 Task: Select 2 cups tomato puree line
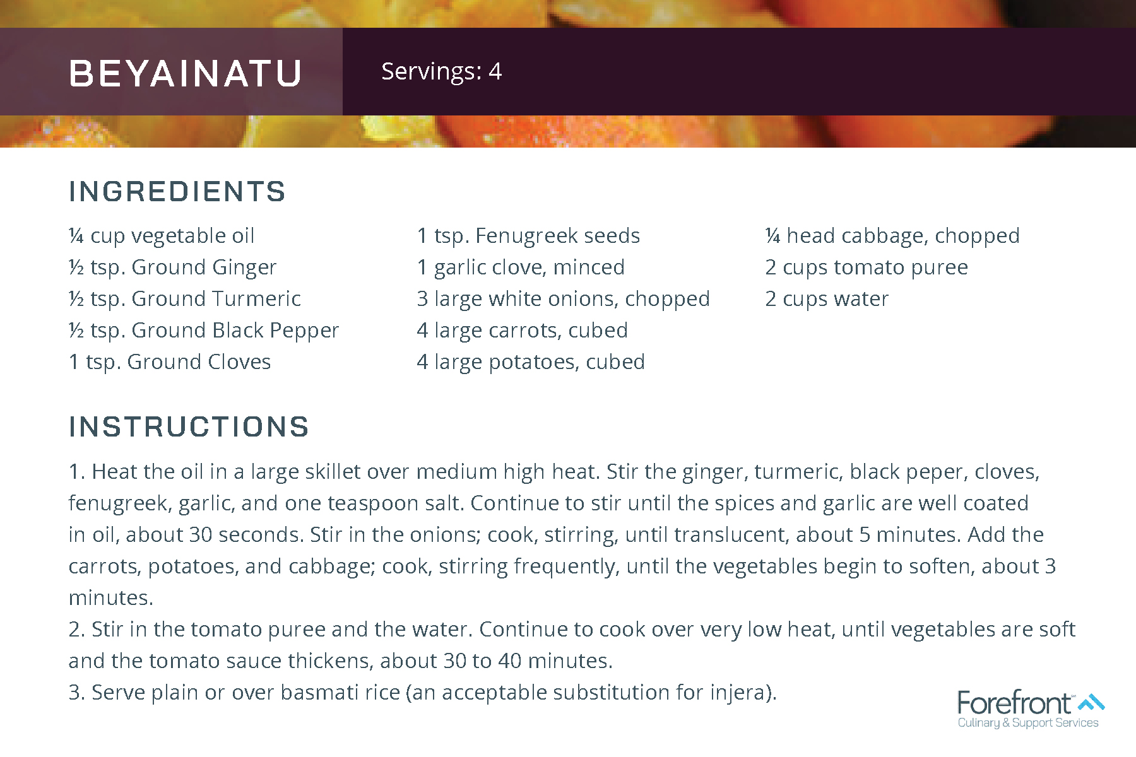(x=867, y=267)
